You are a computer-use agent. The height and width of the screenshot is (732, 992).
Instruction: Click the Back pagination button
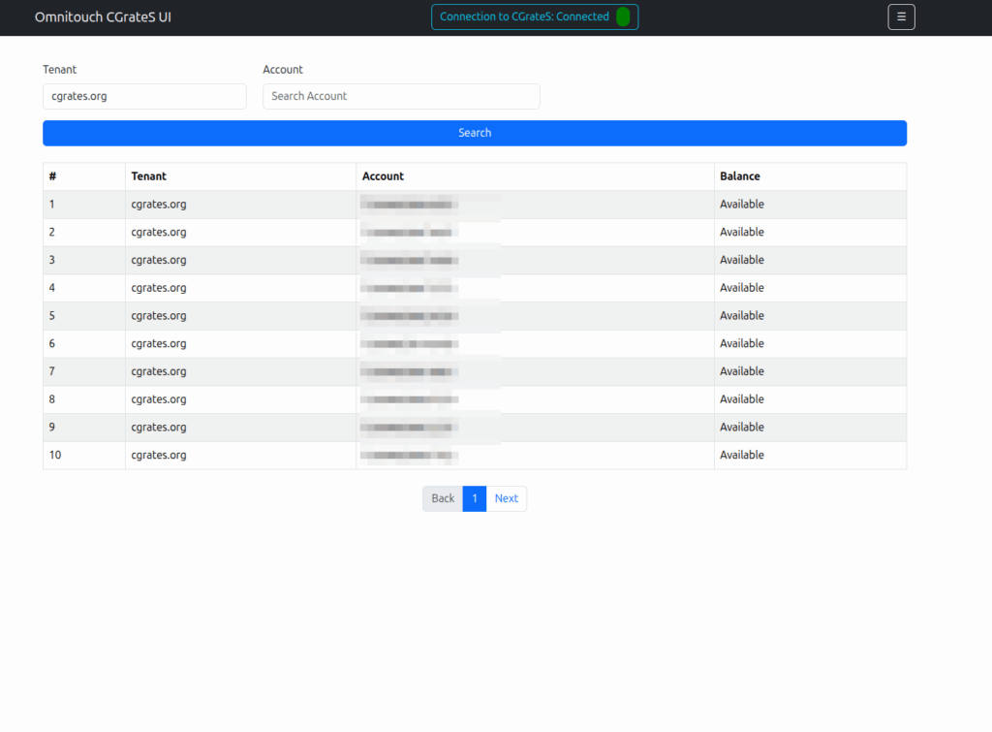click(443, 498)
